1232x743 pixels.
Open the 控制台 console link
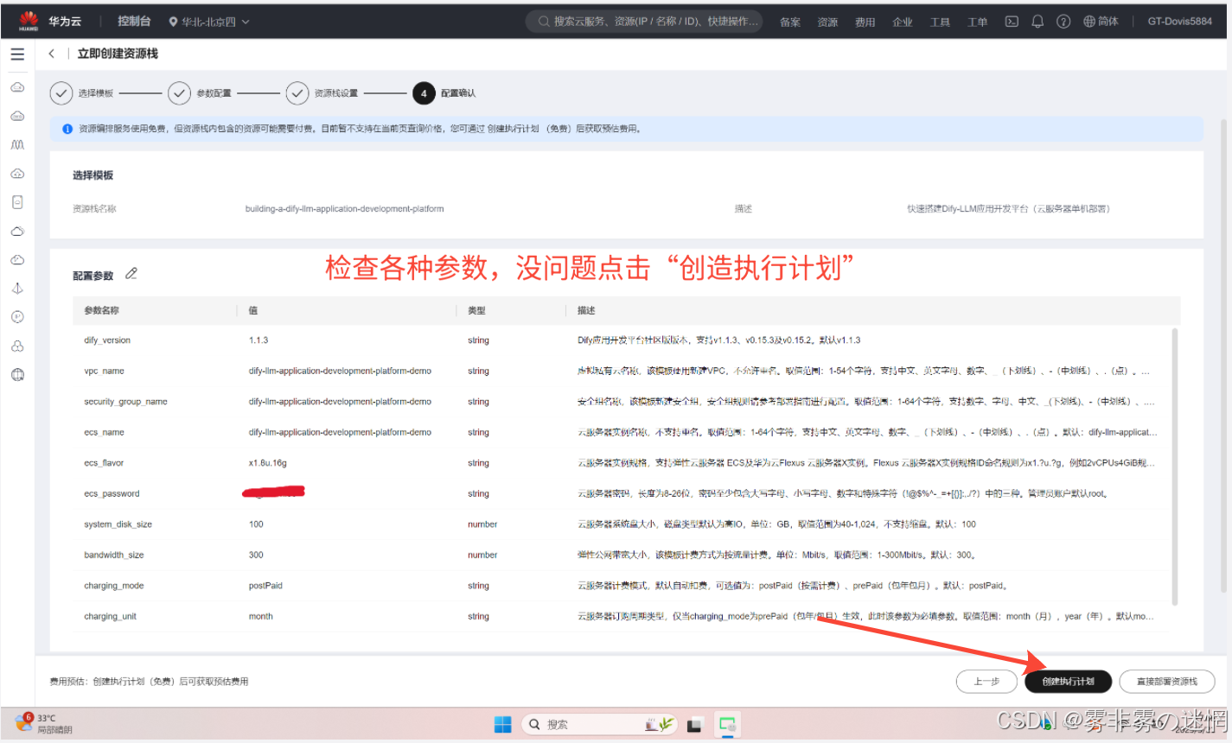click(134, 22)
